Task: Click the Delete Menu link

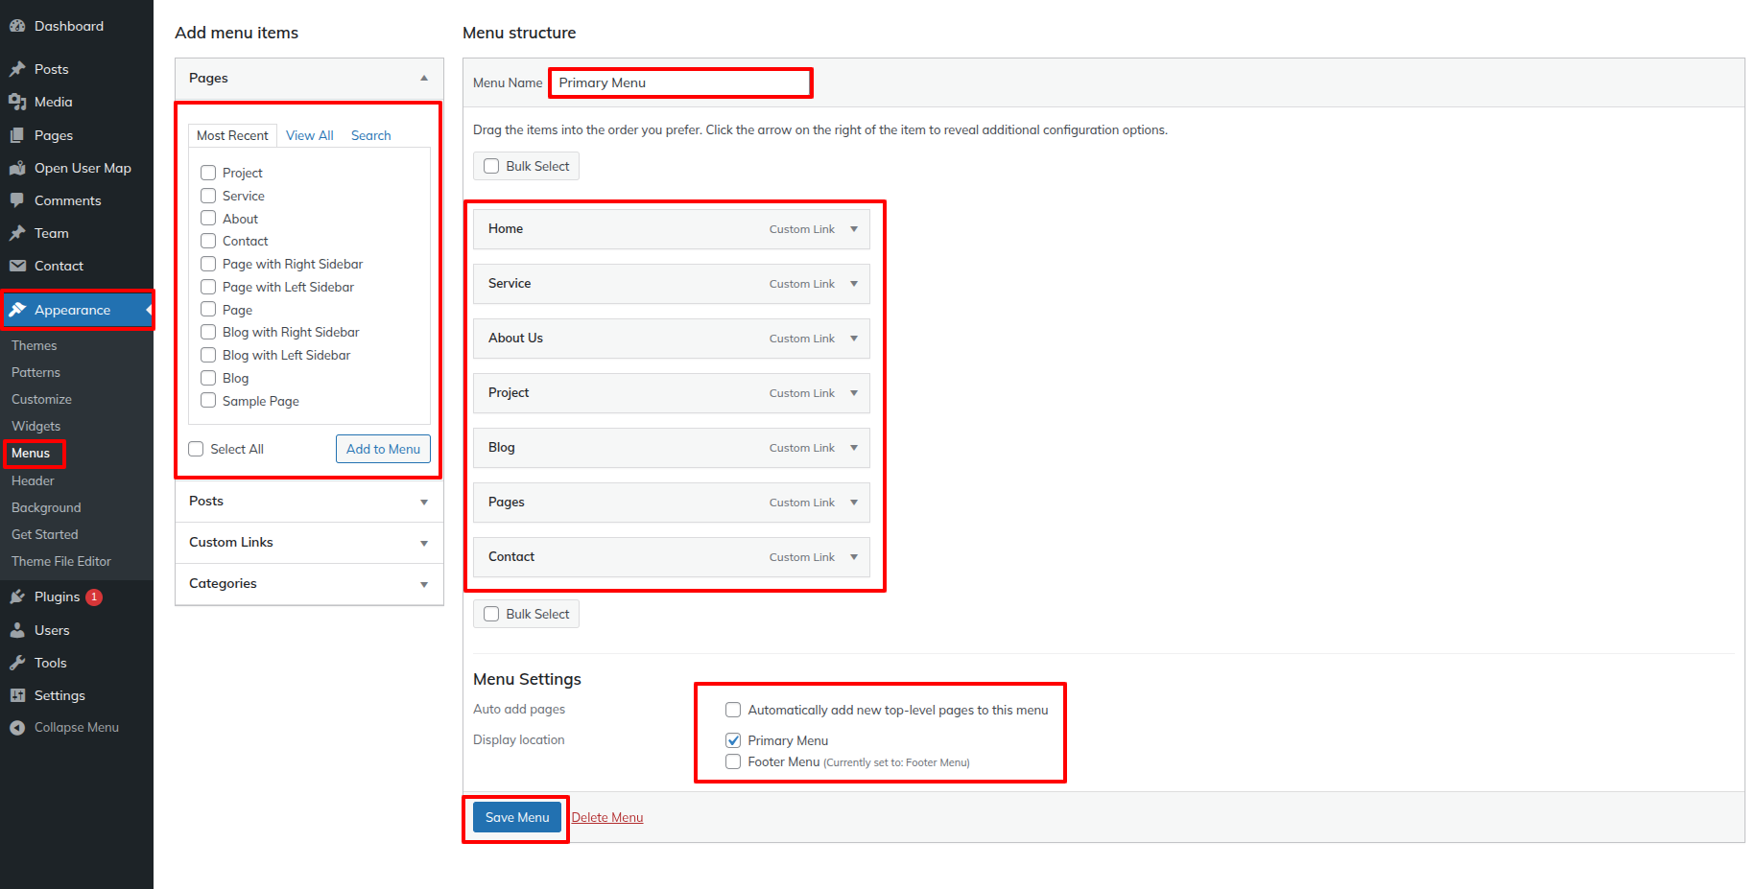Action: coord(607,817)
